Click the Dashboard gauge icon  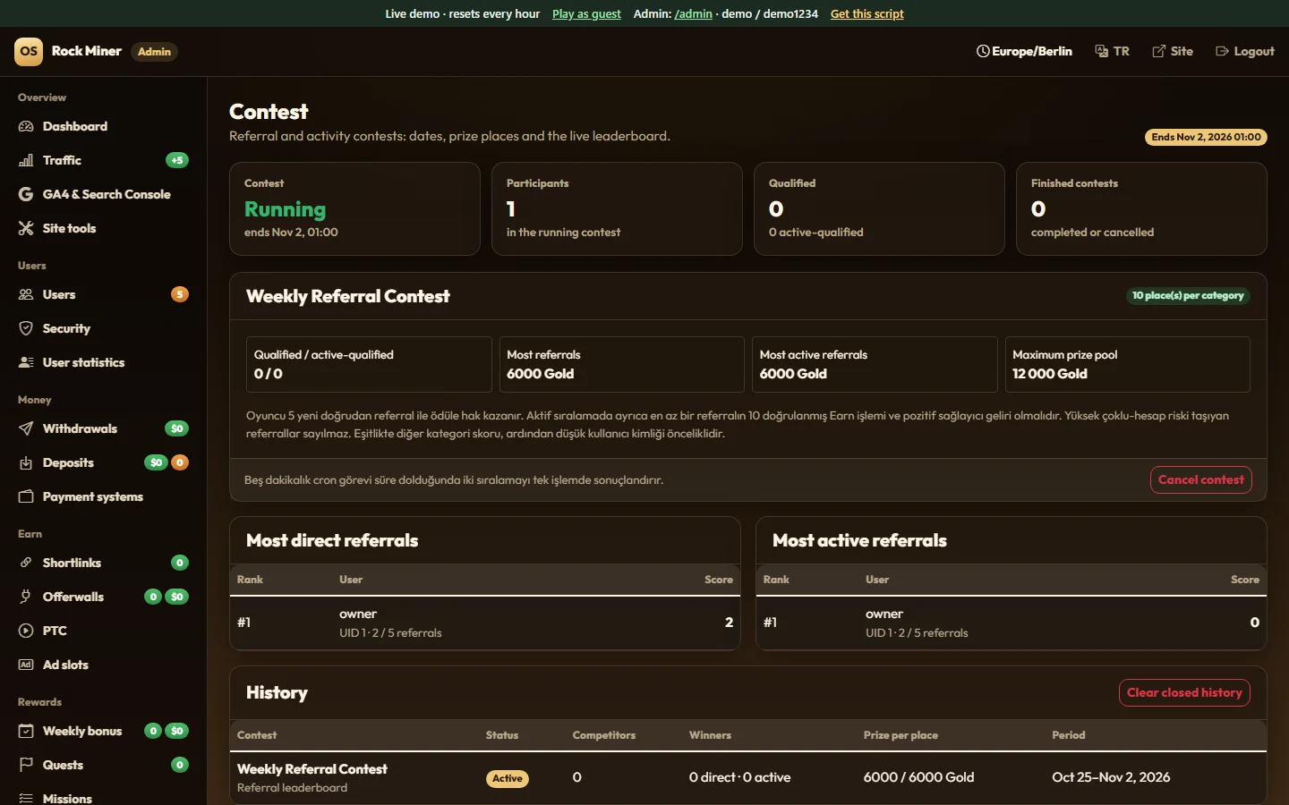pyautogui.click(x=26, y=126)
